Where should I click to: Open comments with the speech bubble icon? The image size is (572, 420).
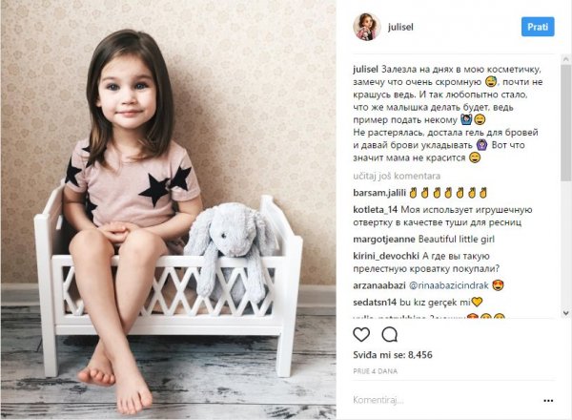coord(390,334)
